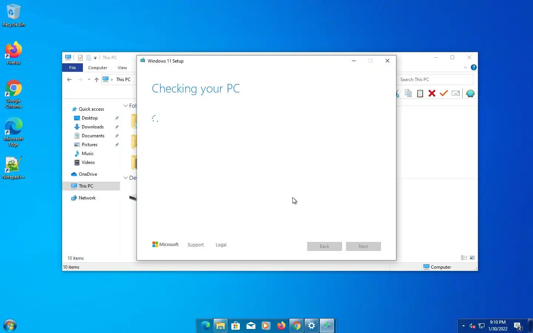Image resolution: width=533 pixels, height=333 pixels.
Task: Click the shell globe icon in Explorer toolbar
Action: pos(470,93)
